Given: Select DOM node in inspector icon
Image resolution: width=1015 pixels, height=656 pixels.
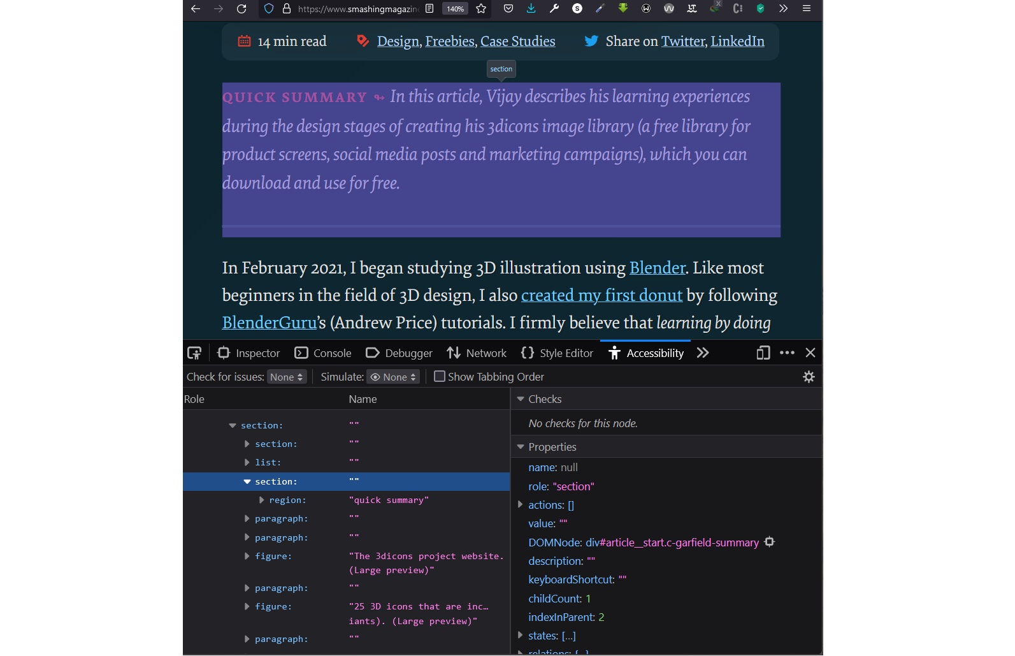Looking at the screenshot, I should coord(769,542).
